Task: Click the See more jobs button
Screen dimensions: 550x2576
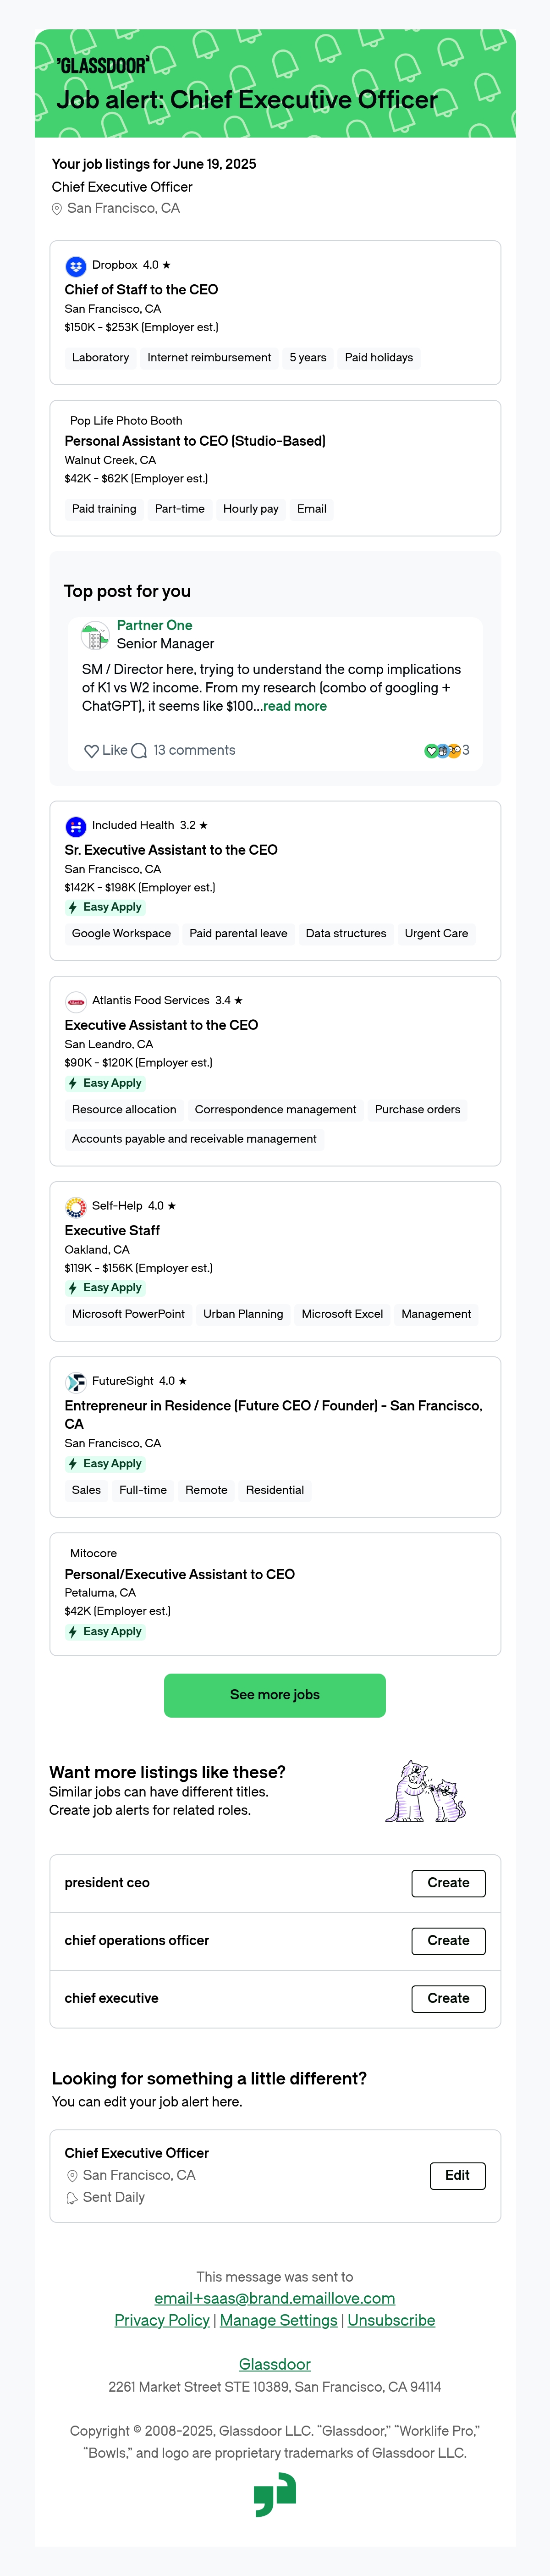Action: point(275,1695)
